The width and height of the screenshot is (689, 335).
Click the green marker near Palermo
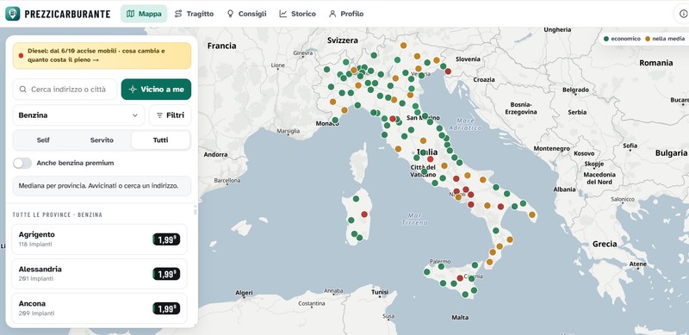point(441,266)
